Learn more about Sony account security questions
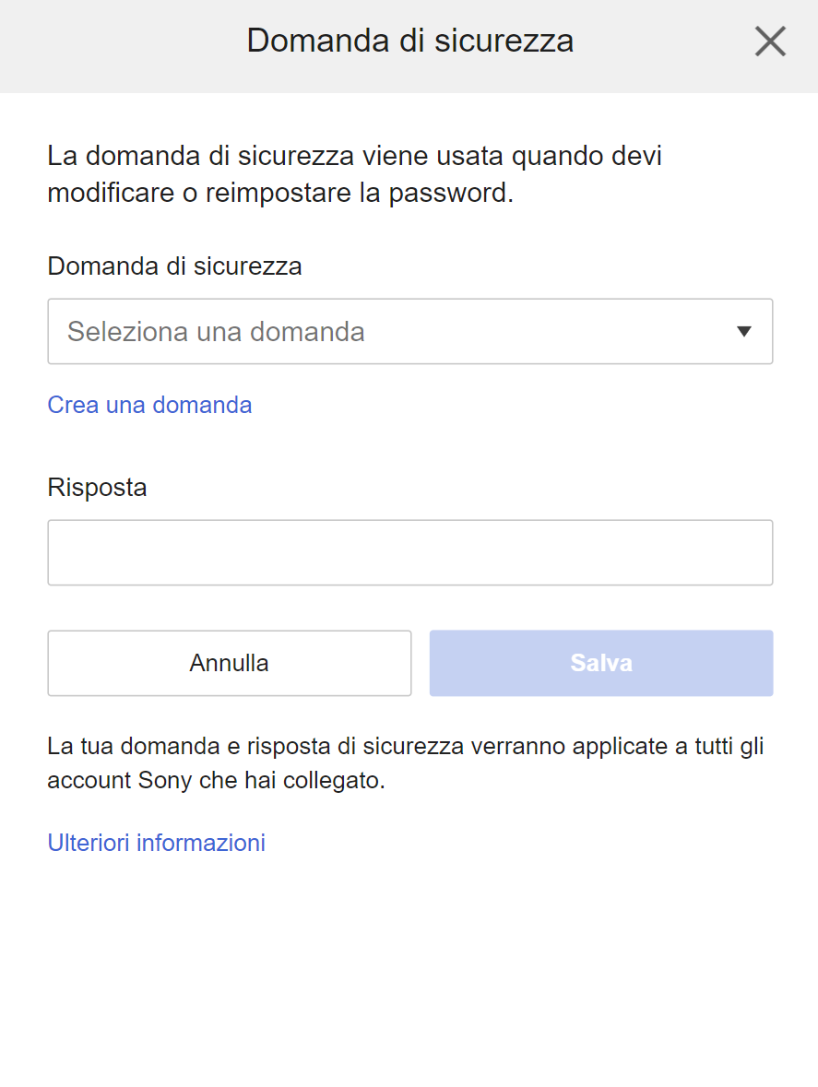Viewport: 818px width, 1087px height. click(157, 842)
